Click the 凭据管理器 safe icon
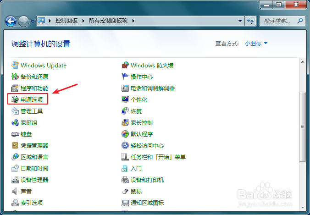 point(15,145)
